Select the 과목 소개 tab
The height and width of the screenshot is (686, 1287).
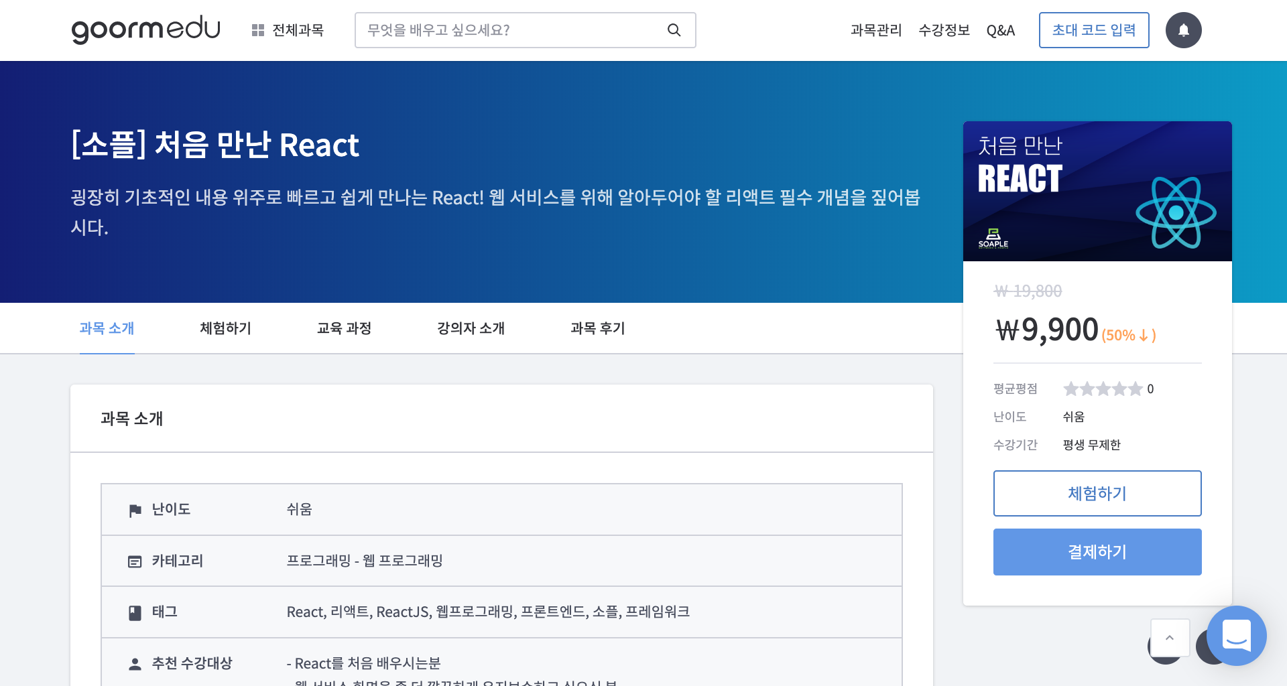107,328
